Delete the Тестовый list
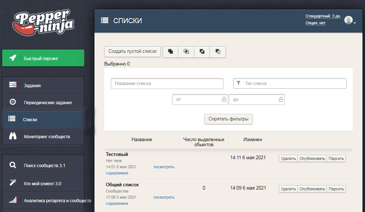This screenshot has width=365, height=212. (x=288, y=158)
